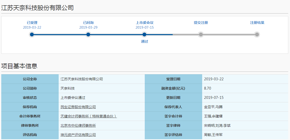Click the 已受理 timeline dot
This screenshot has width=290, height=140.
tap(32, 35)
